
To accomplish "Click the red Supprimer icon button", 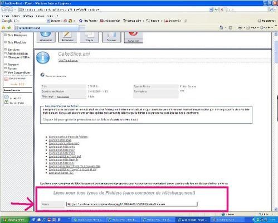I will pyautogui.click(x=133, y=37).
